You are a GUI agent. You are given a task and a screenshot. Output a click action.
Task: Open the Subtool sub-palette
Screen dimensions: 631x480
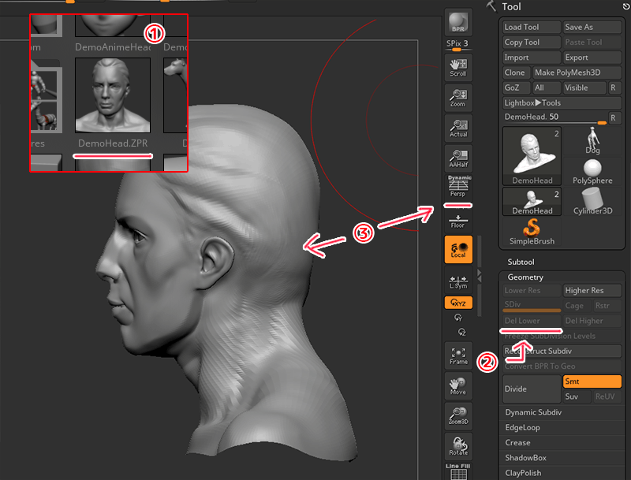(563, 262)
